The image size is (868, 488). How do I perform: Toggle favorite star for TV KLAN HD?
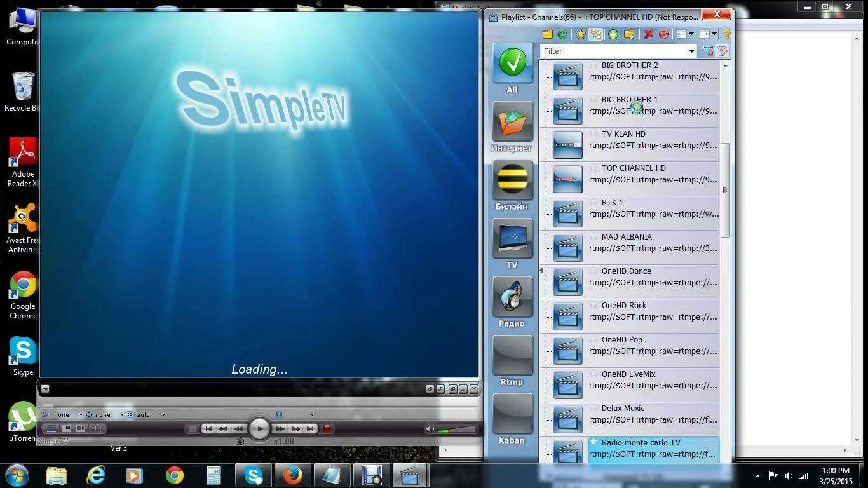(x=593, y=133)
